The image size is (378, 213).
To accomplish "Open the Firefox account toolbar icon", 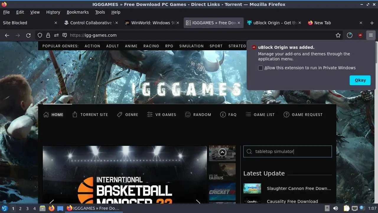I will click(350, 35).
